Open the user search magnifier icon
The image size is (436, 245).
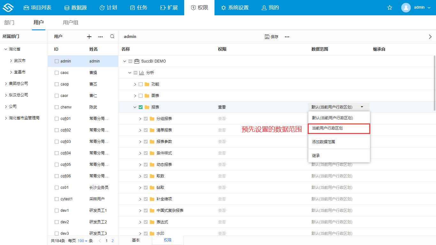tap(112, 37)
